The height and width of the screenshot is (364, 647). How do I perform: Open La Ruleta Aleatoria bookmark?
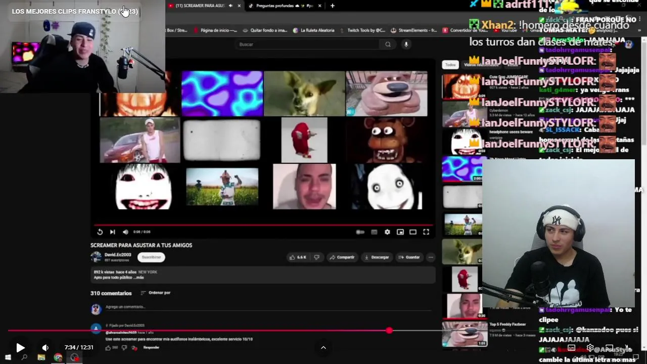(313, 30)
